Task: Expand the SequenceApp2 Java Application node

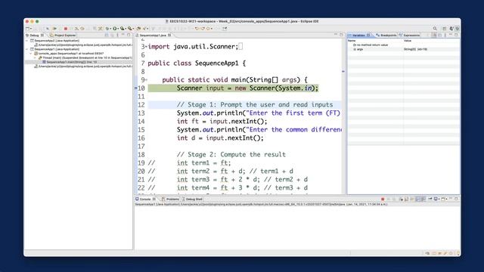Action: [27, 40]
